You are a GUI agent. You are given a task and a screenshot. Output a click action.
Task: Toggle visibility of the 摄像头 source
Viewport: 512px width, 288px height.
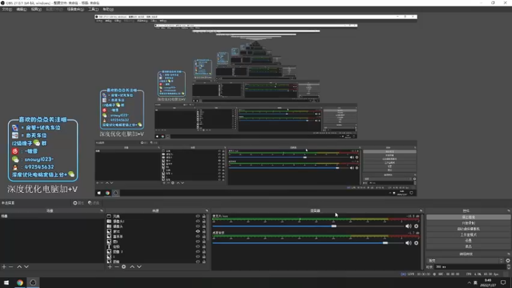198,227
